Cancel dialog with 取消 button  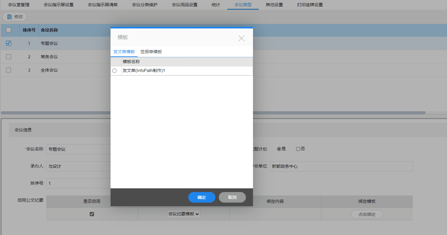tap(232, 197)
